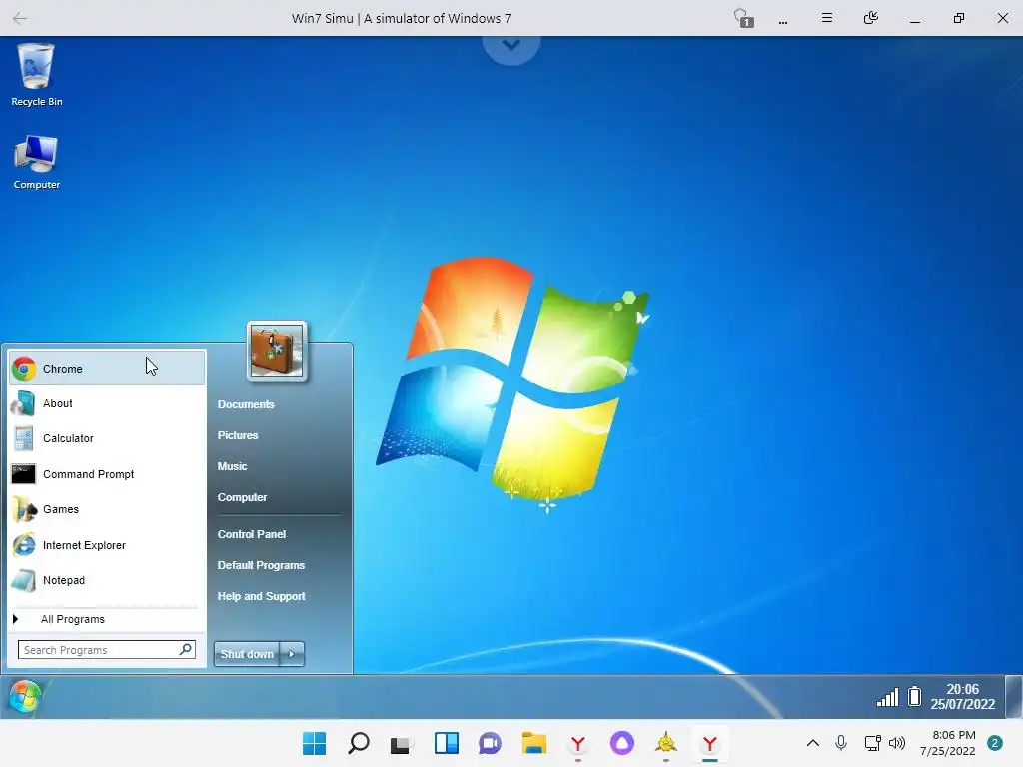This screenshot has height=767, width=1023.
Task: Click the microphone tray icon
Action: coord(841,743)
